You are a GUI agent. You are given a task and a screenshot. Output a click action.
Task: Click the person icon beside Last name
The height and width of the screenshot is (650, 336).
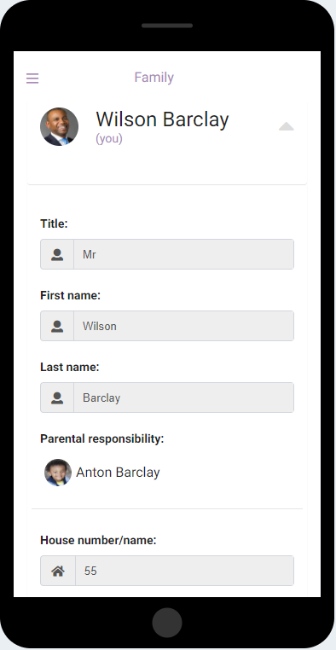[57, 398]
